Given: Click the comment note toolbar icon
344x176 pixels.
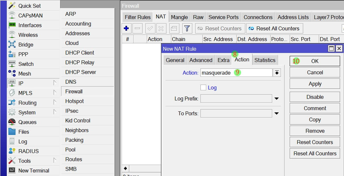Looking at the screenshot, I should tap(174, 28).
